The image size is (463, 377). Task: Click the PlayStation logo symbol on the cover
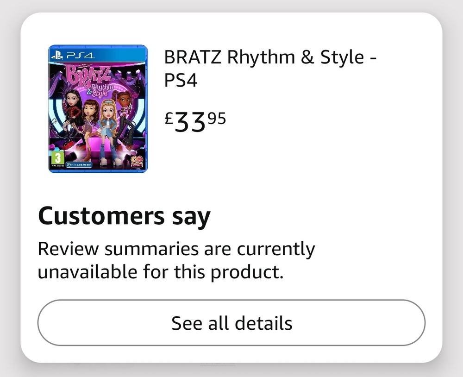coord(57,55)
